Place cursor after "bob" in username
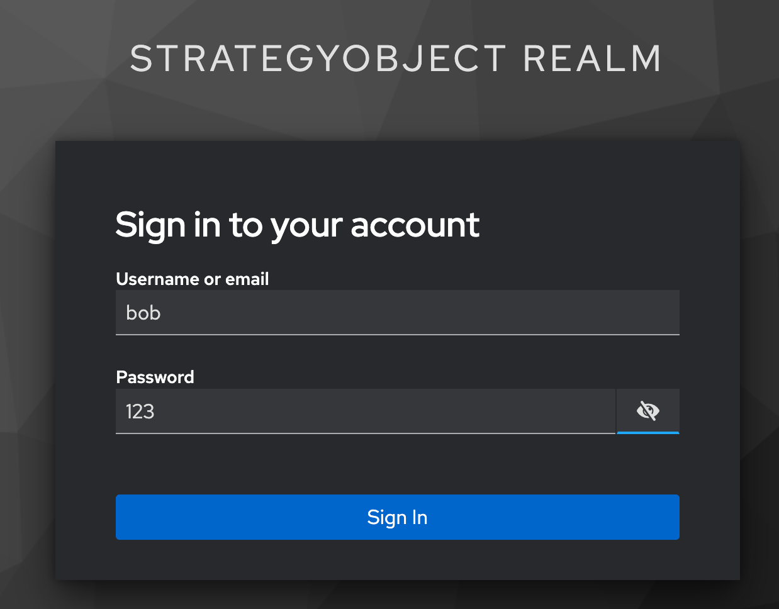The width and height of the screenshot is (779, 609). coord(162,313)
